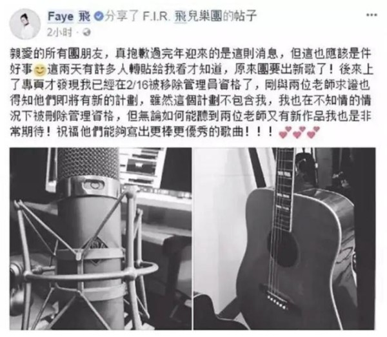
Task: Click the guitar sound hole in photo
Action: (x=284, y=248)
